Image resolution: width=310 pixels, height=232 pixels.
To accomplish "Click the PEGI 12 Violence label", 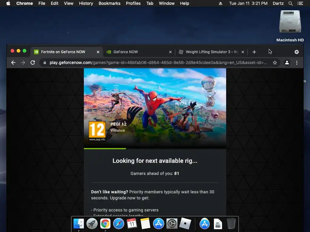I will coord(118,127).
